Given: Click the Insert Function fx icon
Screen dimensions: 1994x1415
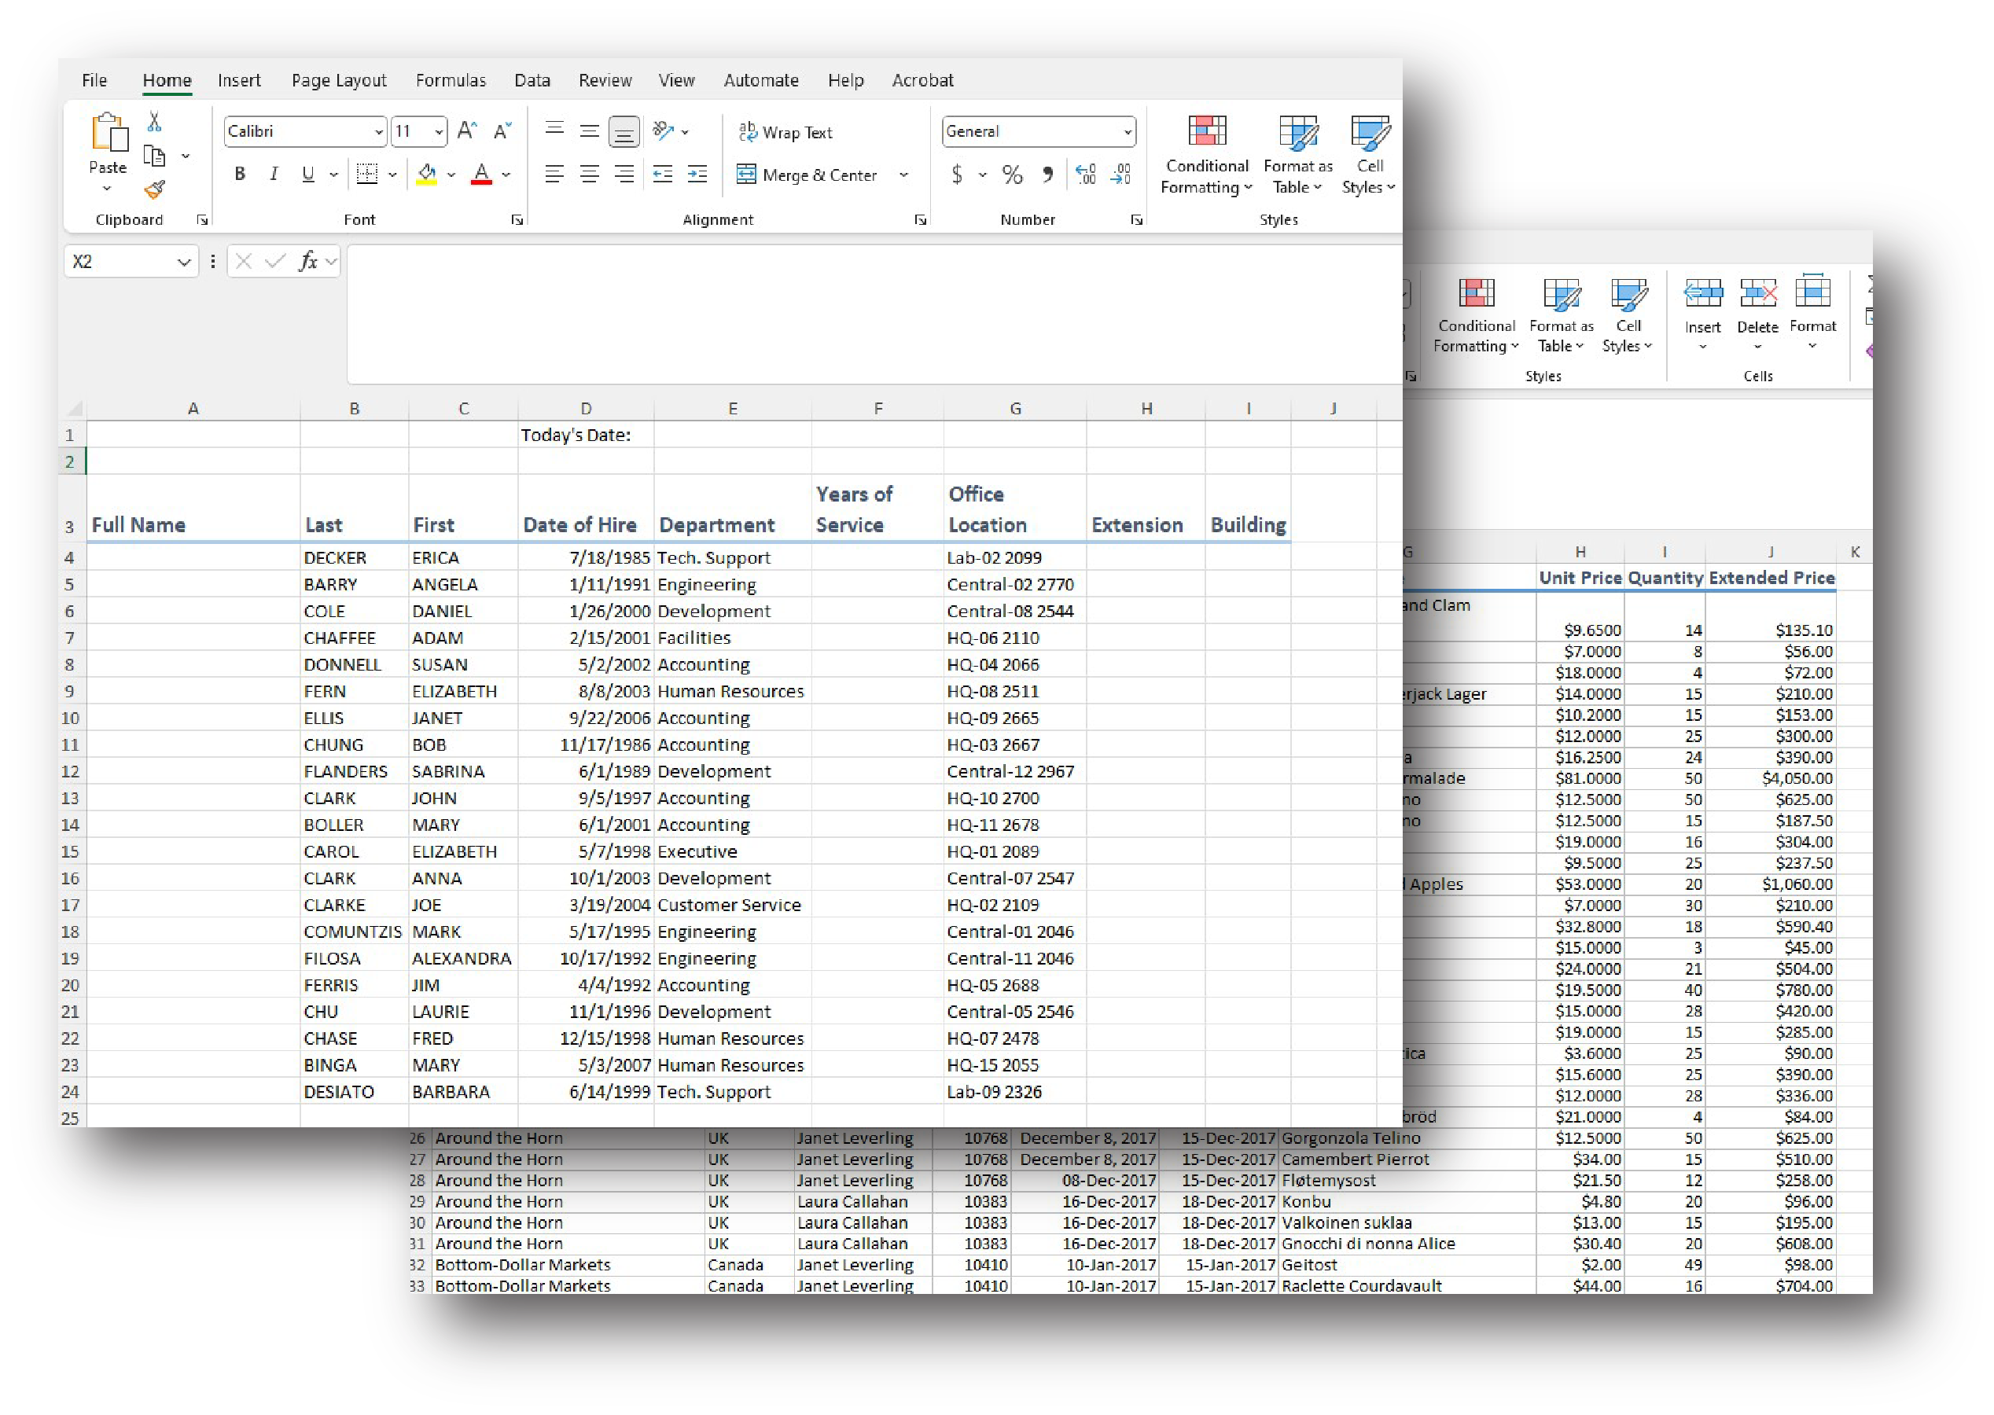Looking at the screenshot, I should [307, 262].
